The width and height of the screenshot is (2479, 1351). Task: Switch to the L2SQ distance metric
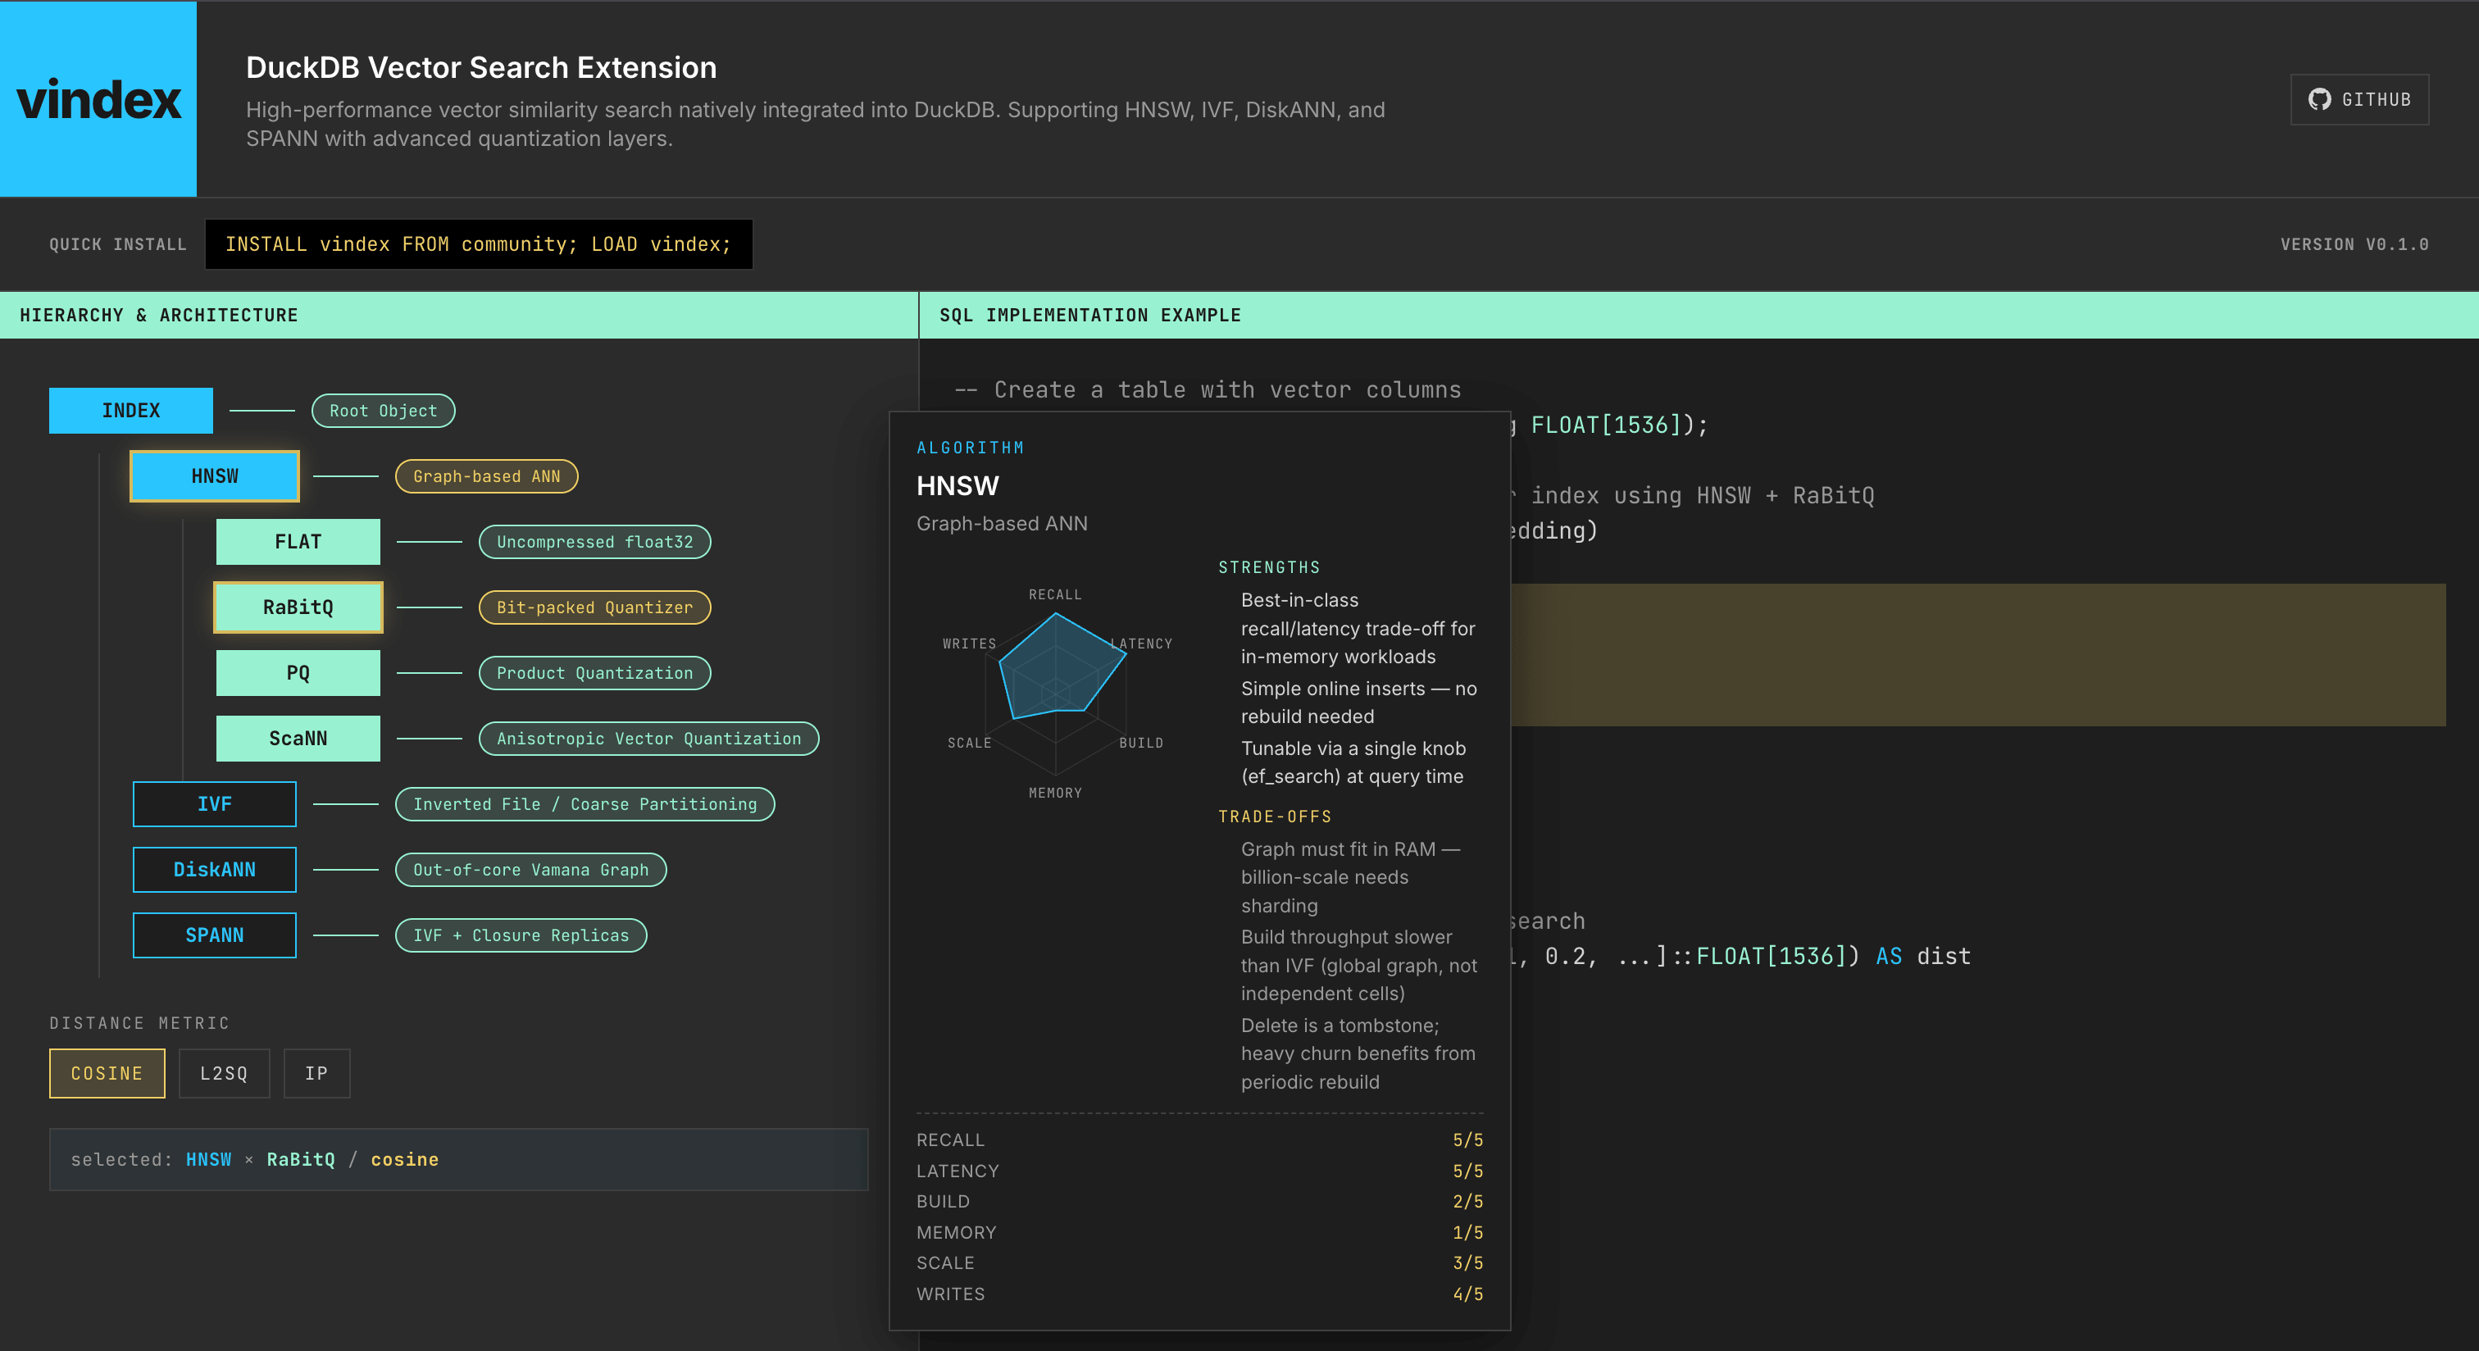coord(225,1073)
